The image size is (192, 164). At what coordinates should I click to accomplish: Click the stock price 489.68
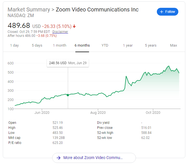click(x=19, y=25)
